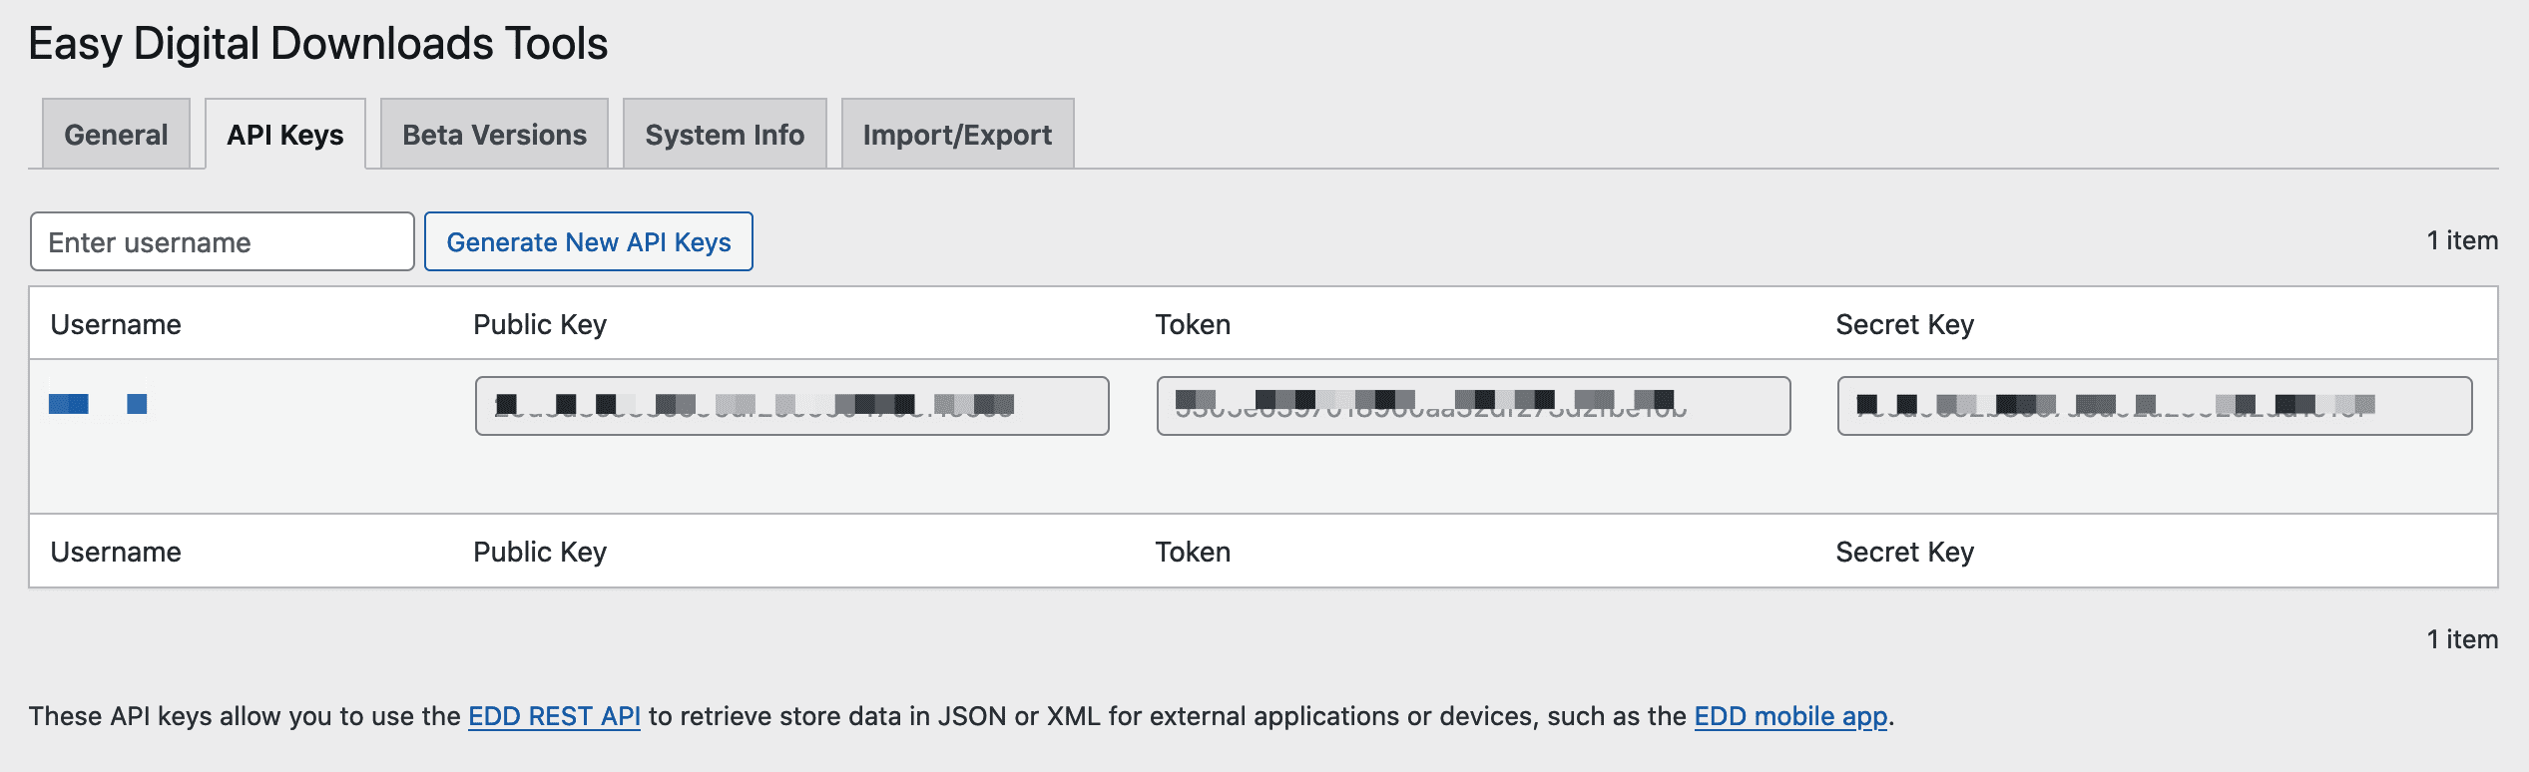Image resolution: width=2529 pixels, height=772 pixels.
Task: Go to the System Info tab
Action: [x=725, y=135]
